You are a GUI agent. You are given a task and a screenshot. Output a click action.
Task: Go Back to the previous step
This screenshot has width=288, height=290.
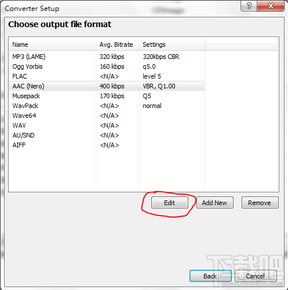pyautogui.click(x=210, y=276)
